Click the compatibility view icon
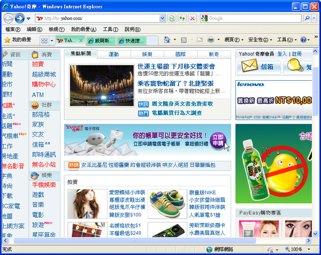This screenshot has height=255, width=321. [x=172, y=18]
